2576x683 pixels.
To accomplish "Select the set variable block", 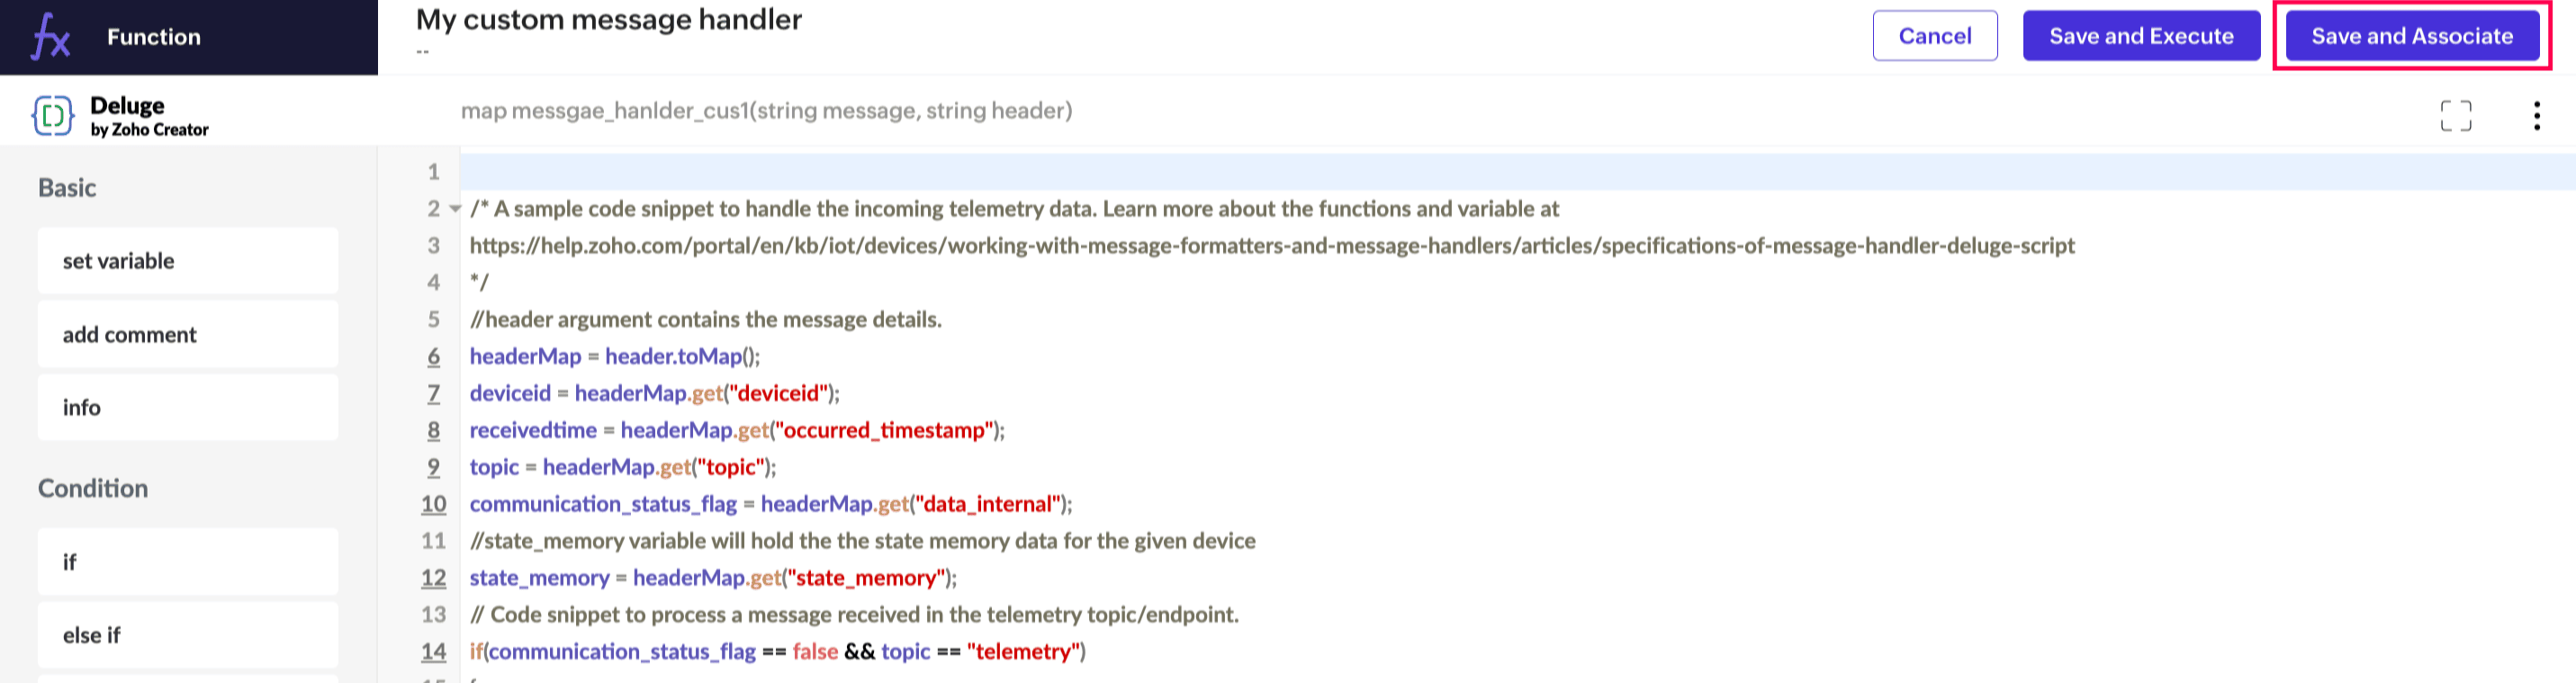I will pos(187,261).
